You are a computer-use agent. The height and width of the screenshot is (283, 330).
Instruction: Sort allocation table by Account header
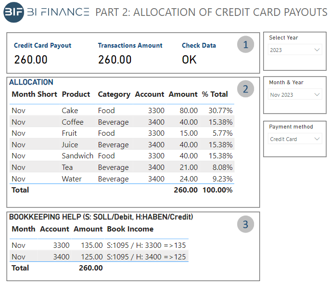[150, 94]
